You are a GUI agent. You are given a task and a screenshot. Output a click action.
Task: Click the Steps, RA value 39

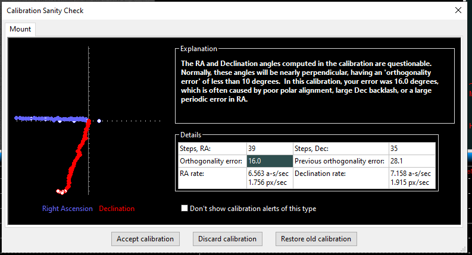[270, 149]
